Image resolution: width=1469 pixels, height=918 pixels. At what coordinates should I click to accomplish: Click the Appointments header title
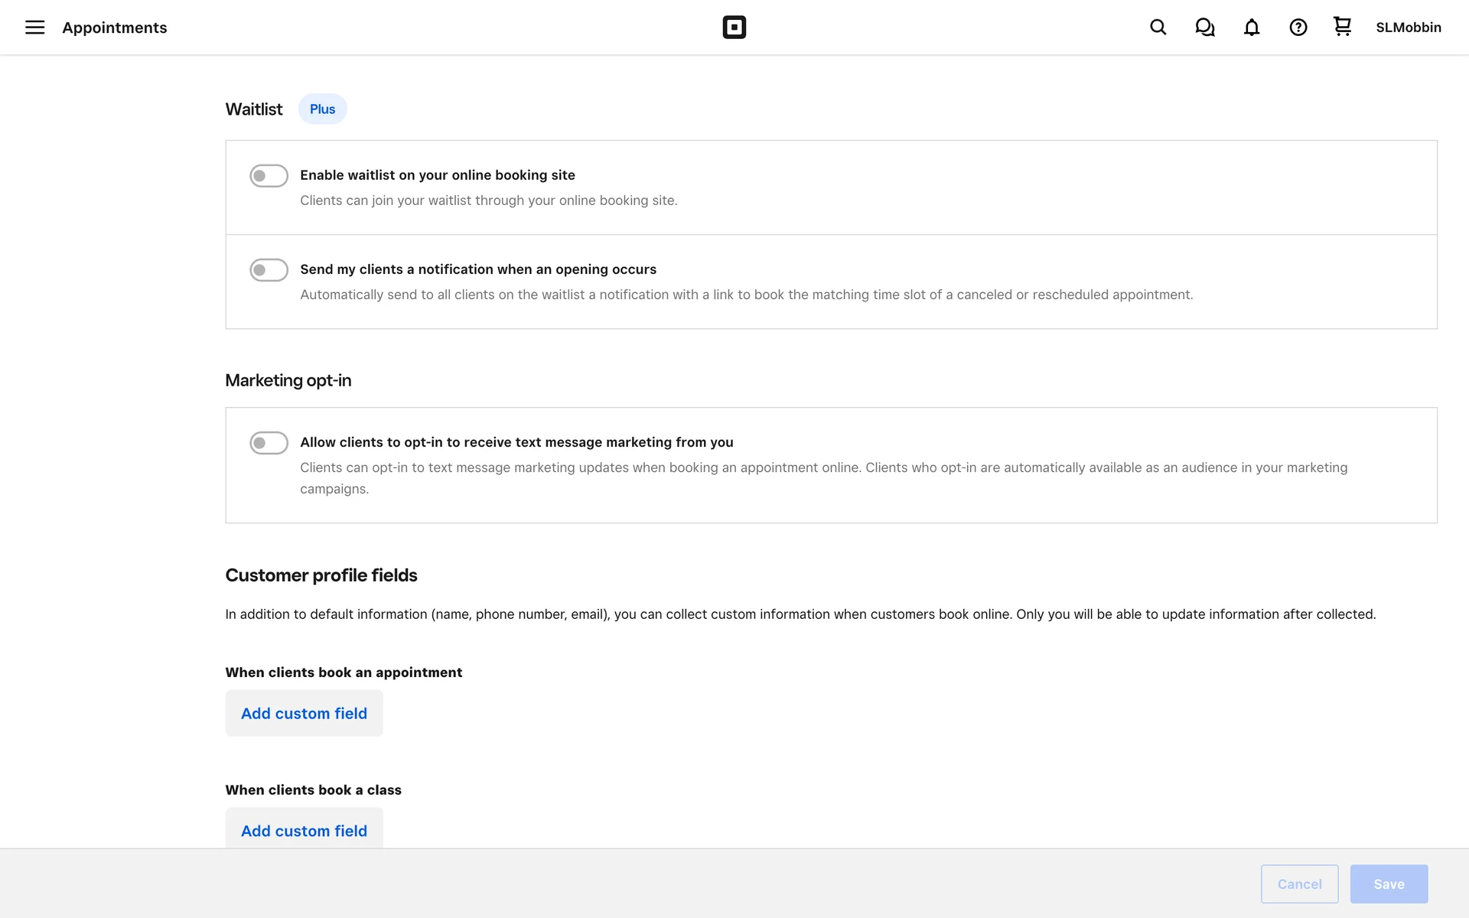click(115, 28)
